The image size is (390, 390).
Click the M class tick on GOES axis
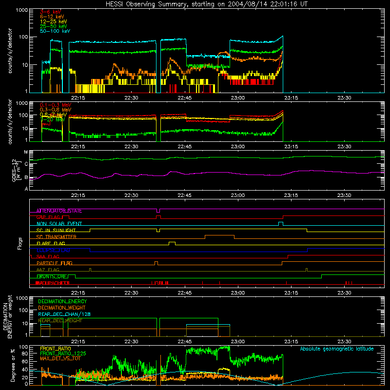pyautogui.click(x=26, y=152)
